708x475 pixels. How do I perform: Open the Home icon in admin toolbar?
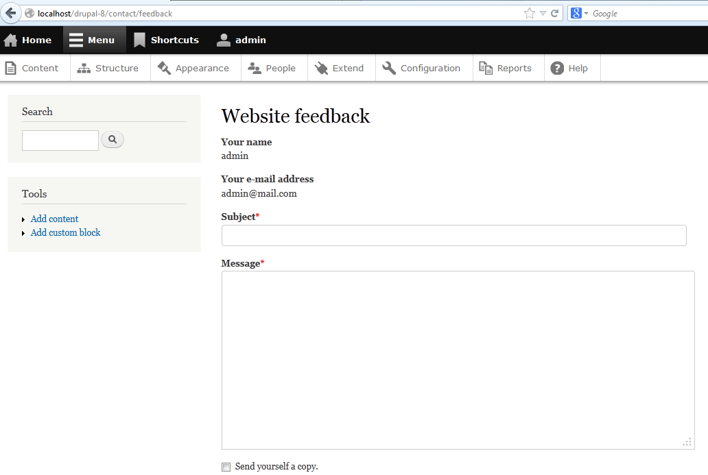10,39
